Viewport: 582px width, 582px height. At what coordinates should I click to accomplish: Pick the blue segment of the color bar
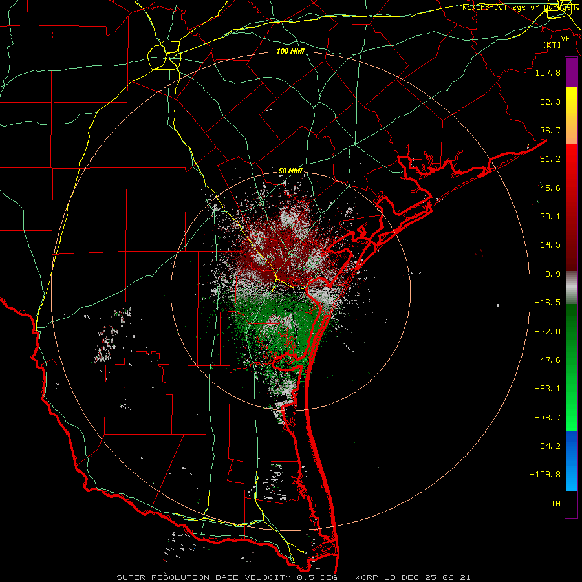click(571, 461)
